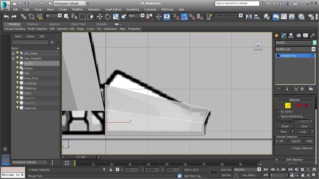Click the Align tool icon

click(x=257, y=16)
